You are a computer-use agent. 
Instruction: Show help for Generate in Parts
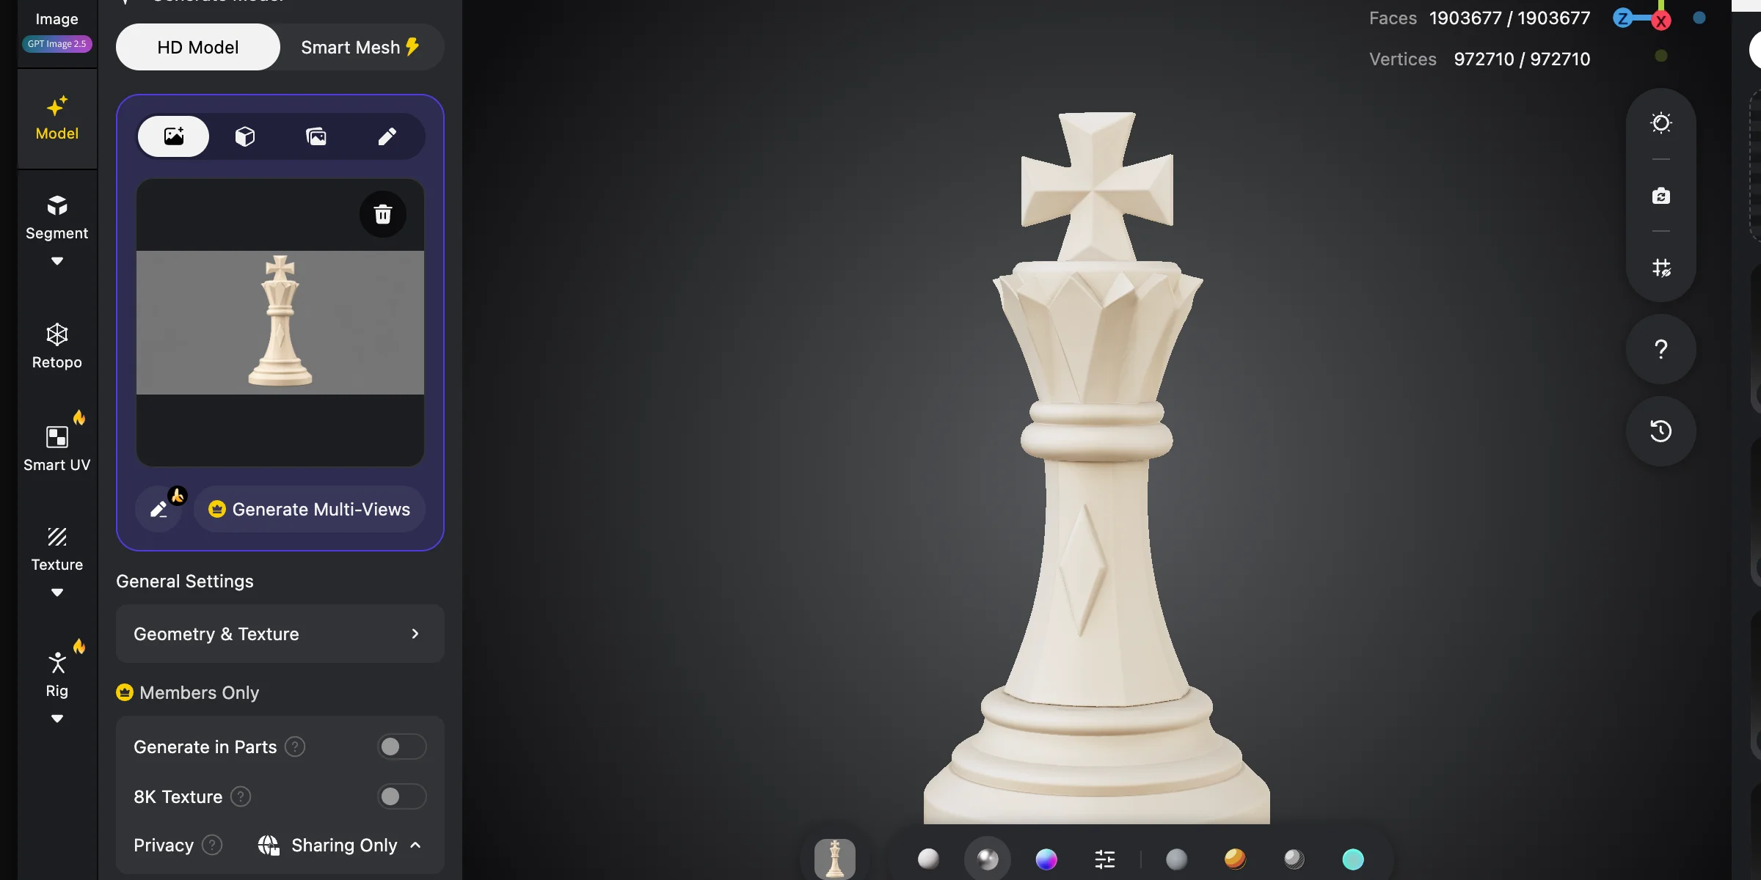click(295, 747)
